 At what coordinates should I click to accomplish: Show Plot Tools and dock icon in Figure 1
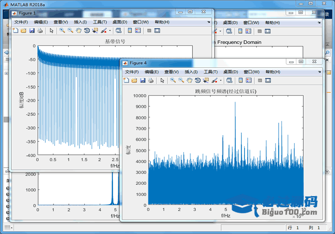pyautogui.click(x=157, y=30)
